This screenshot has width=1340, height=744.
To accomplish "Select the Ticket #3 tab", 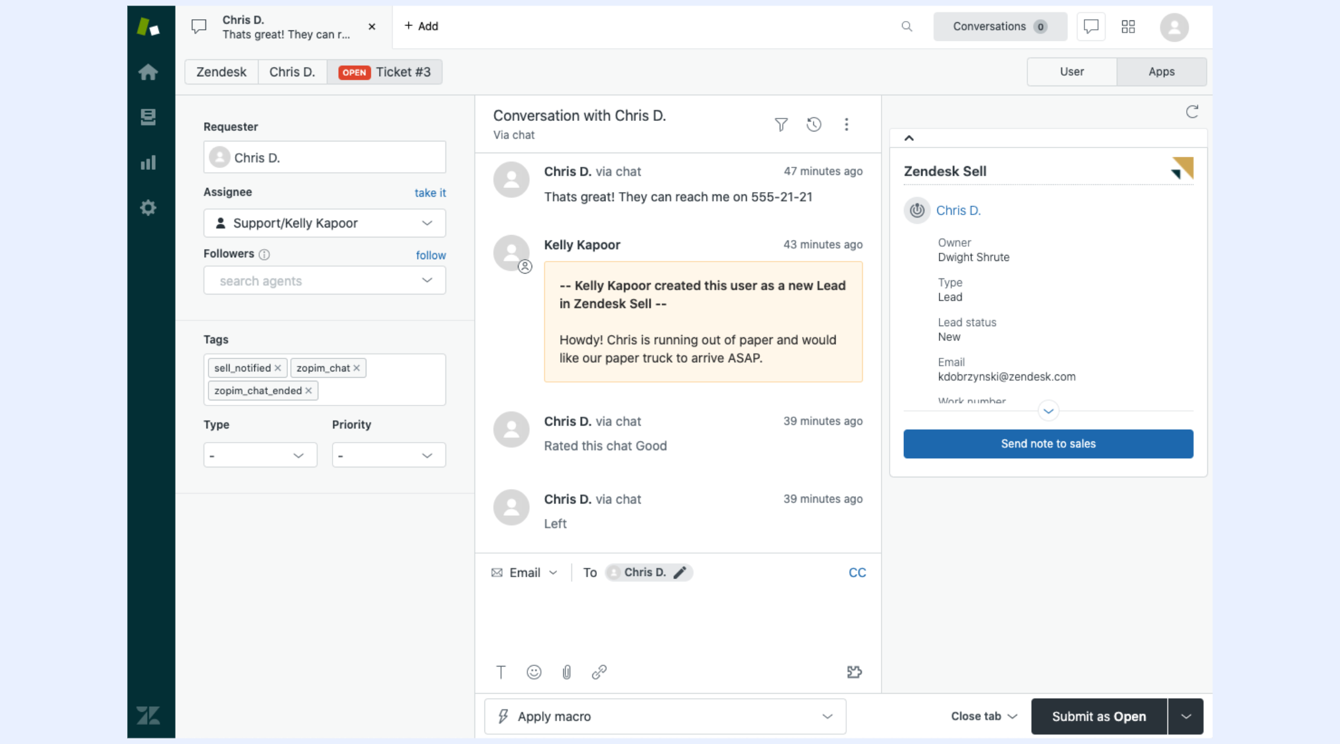I will pyautogui.click(x=385, y=72).
